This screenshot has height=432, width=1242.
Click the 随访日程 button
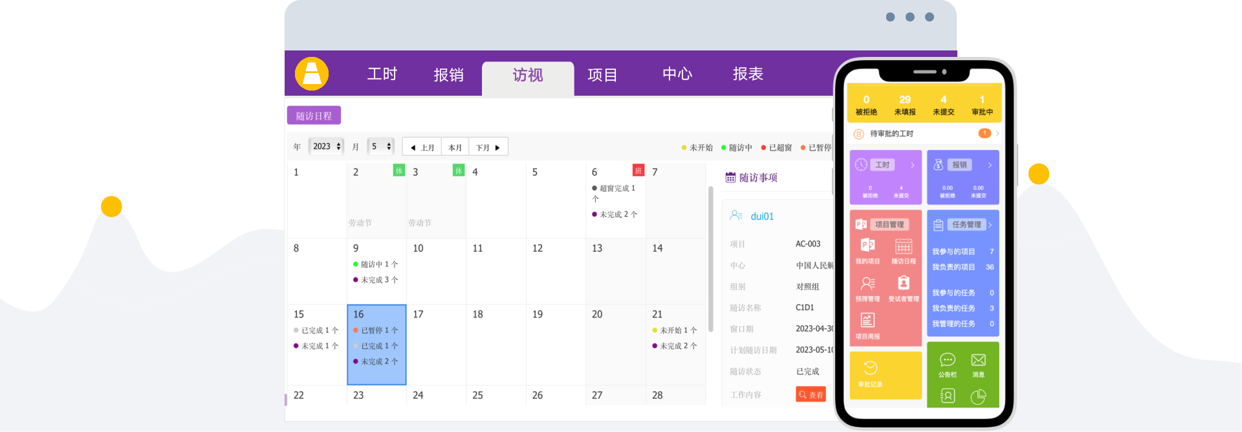coord(314,116)
